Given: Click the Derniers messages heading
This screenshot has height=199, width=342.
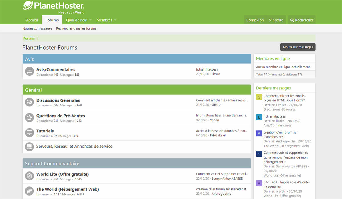Looking at the screenshot, I should (274, 88).
